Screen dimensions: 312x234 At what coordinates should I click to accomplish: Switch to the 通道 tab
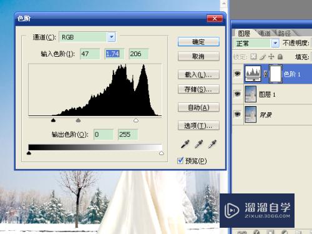(264, 33)
